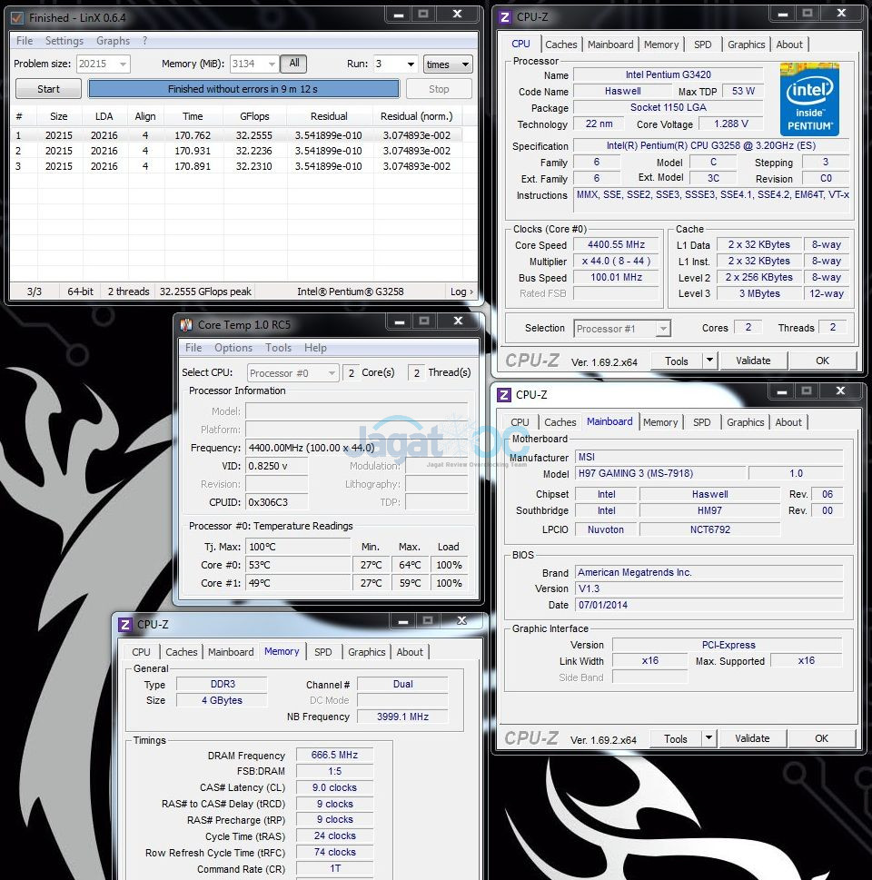Click the LinX app icon in title bar

[x=17, y=17]
